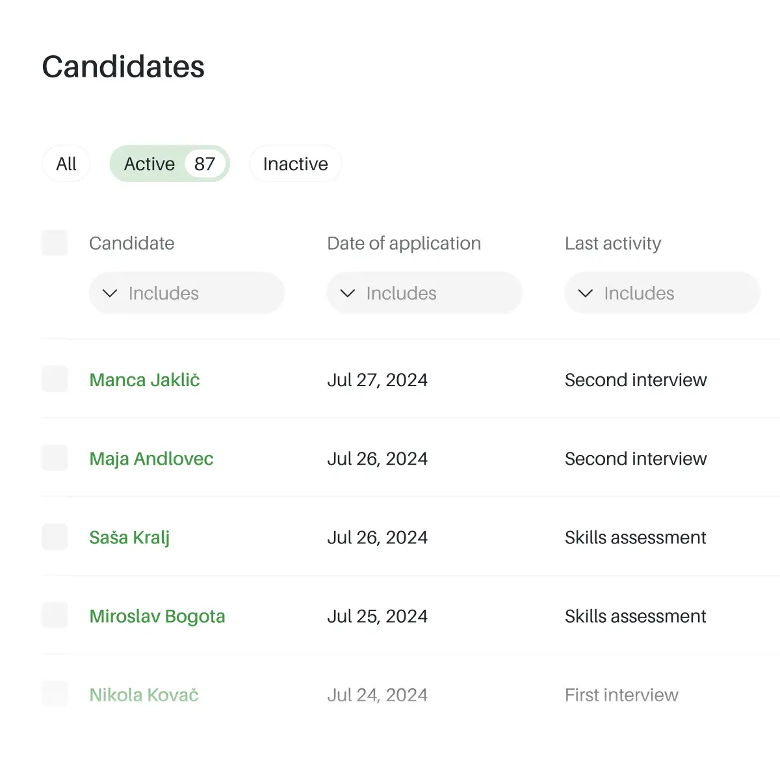Switch to the All candidates tab

(66, 164)
